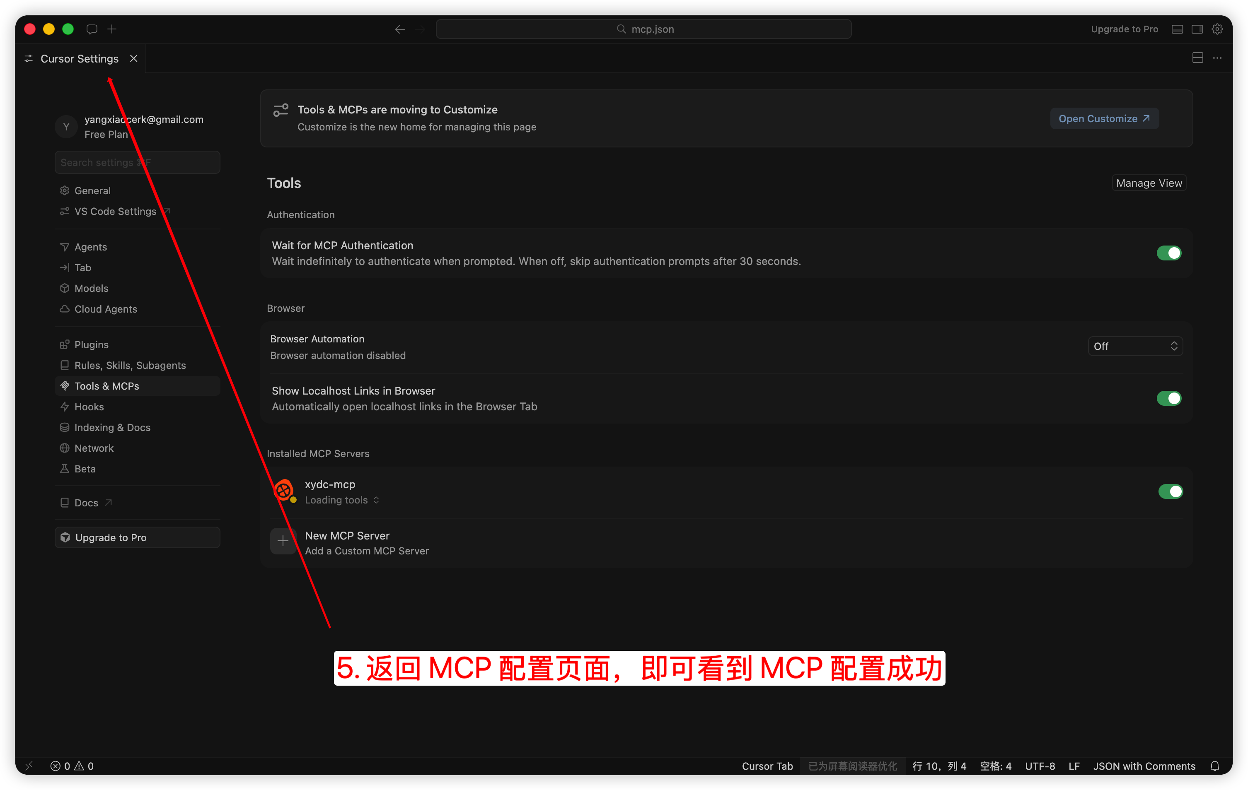Screen dimensions: 1248x790
Task: Open the editor more actions ellipsis
Action: click(1217, 58)
